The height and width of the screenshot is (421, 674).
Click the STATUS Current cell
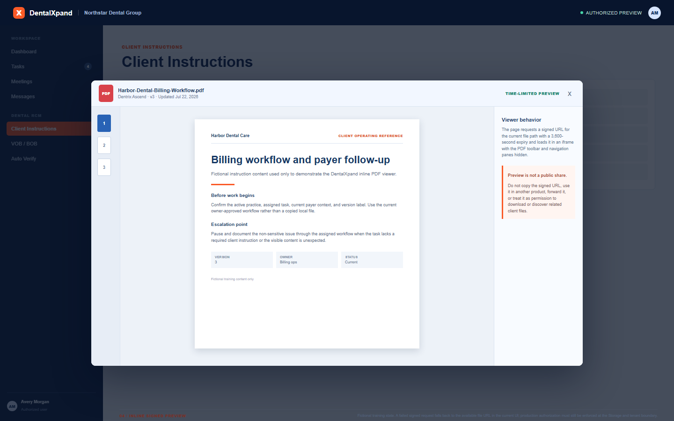click(x=372, y=260)
